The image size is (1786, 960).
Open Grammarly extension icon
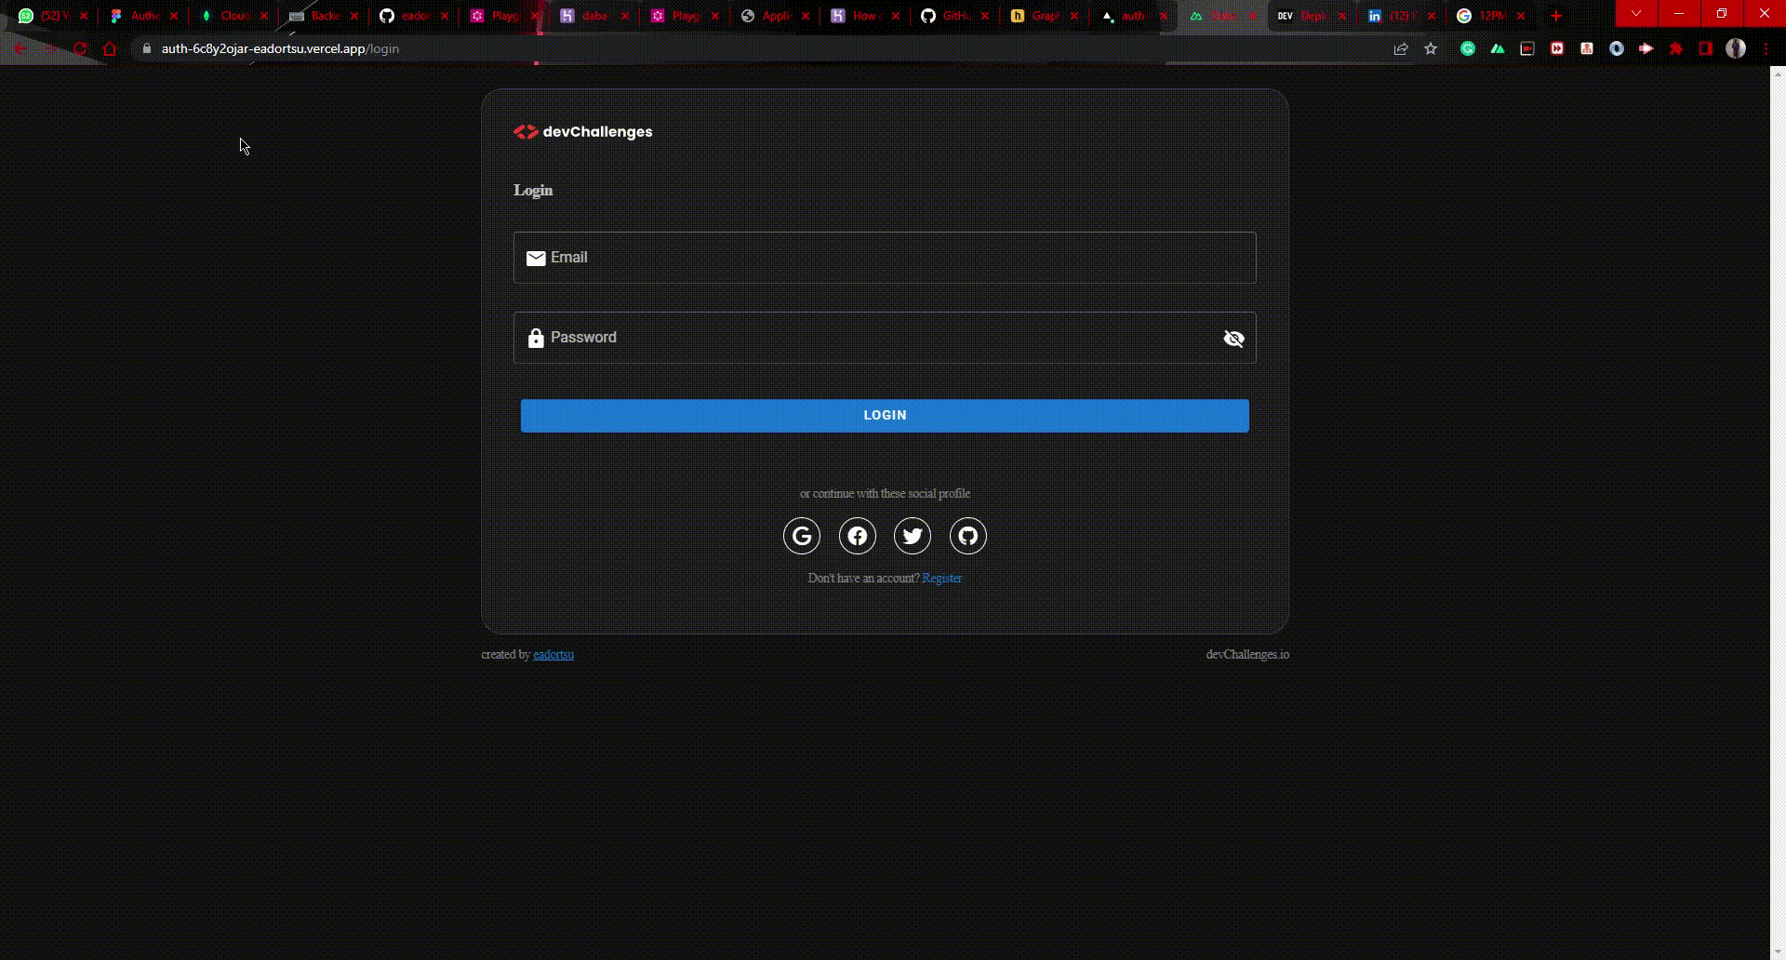[1468, 48]
